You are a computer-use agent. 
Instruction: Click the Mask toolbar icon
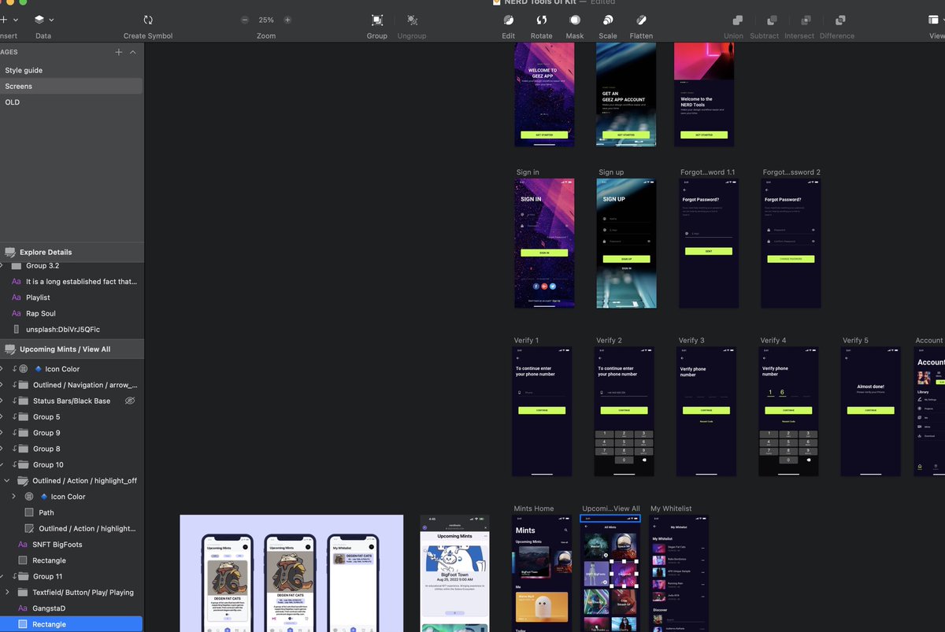[575, 20]
